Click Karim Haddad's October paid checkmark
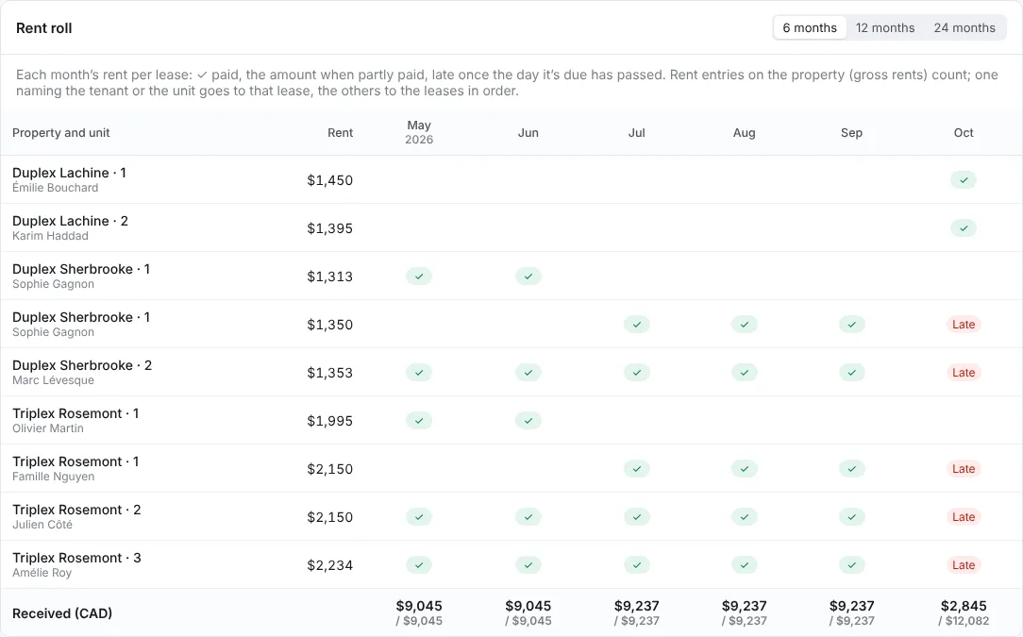 click(964, 228)
